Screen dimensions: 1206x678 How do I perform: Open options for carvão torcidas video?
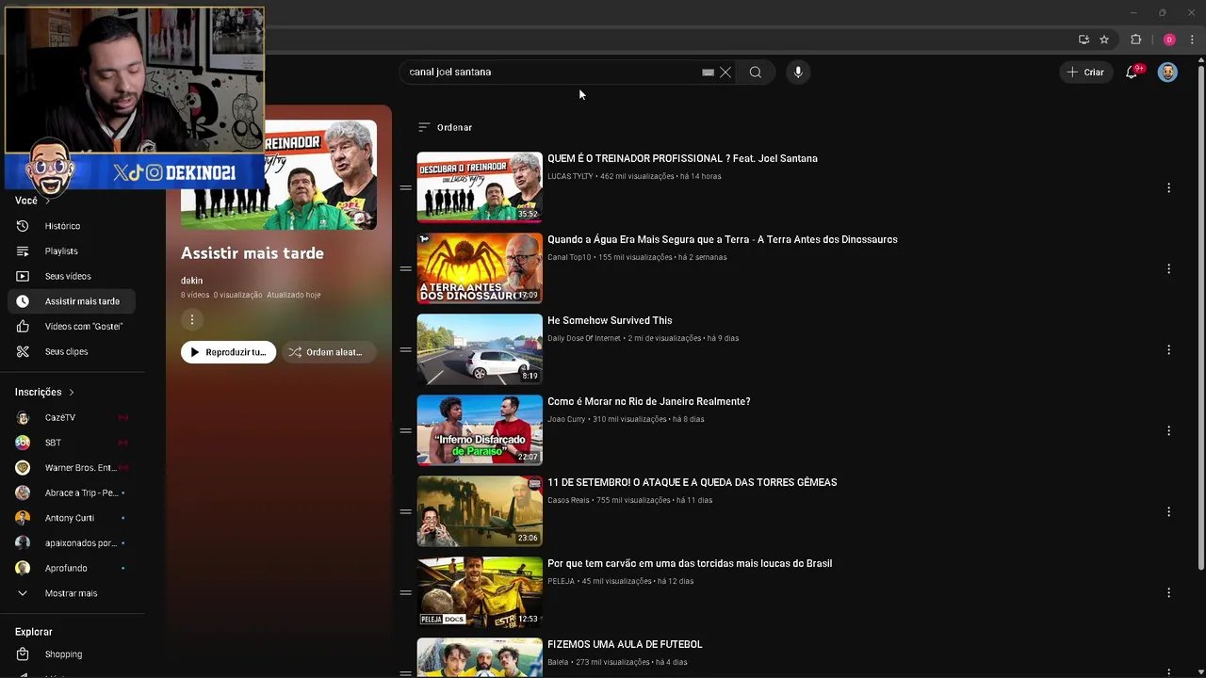tap(1168, 593)
